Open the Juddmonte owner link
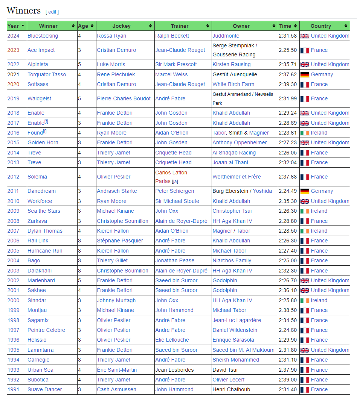This screenshot has height=395, width=357. coord(226,36)
